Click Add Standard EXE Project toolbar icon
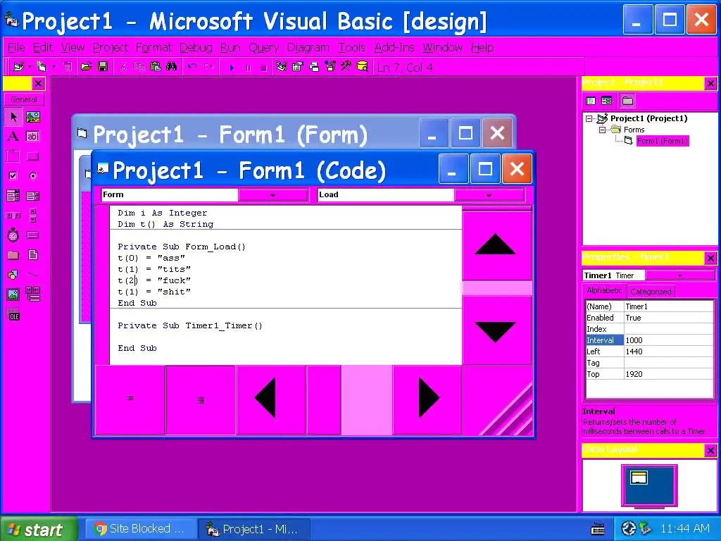This screenshot has width=721, height=541. coord(18,67)
